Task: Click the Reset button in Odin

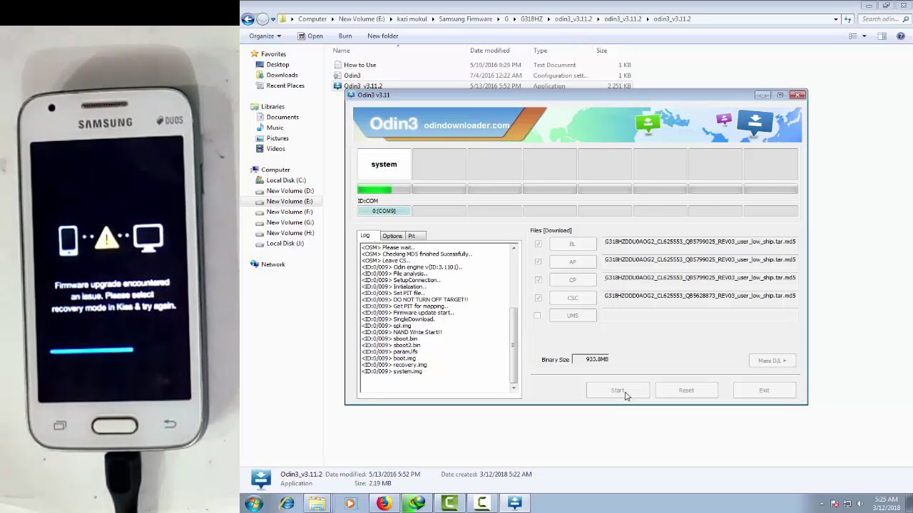Action: tap(686, 390)
